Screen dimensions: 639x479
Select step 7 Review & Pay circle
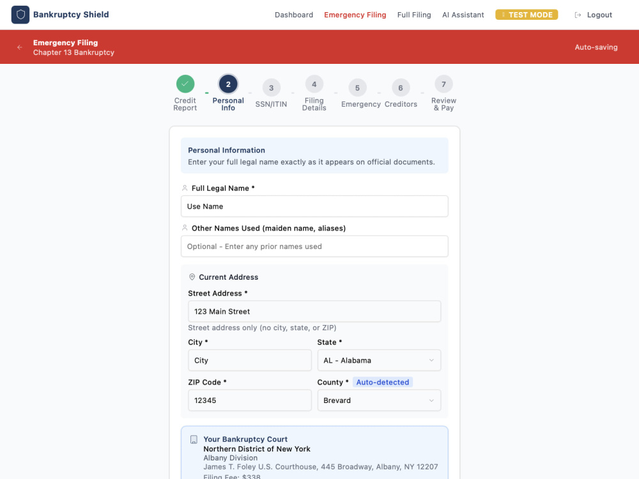coord(444,84)
